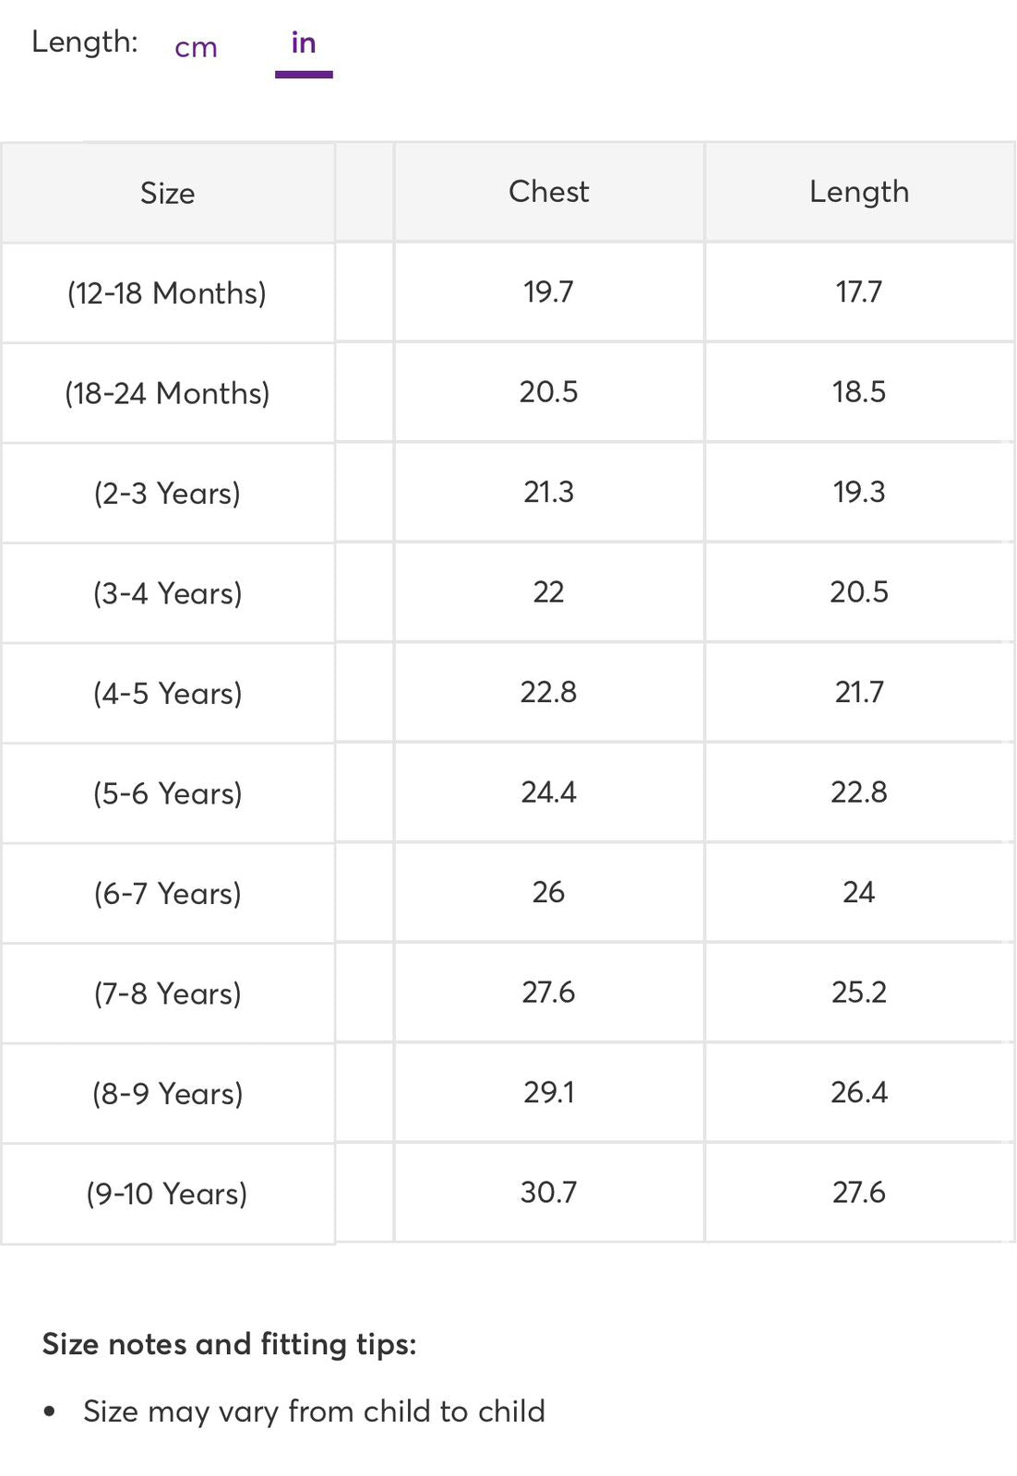
Task: Choose the (5-6 Years) size label
Action: click(167, 793)
